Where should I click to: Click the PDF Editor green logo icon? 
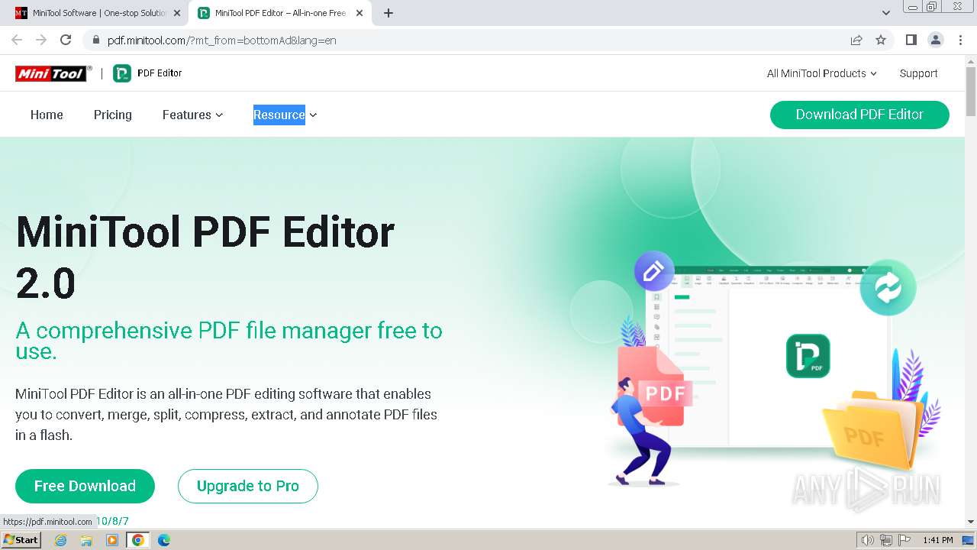(122, 73)
